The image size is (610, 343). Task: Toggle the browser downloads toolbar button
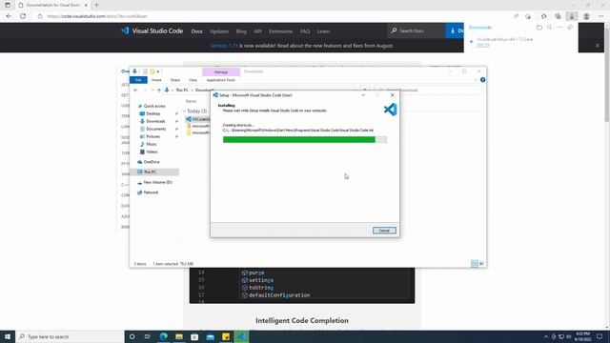point(572,16)
